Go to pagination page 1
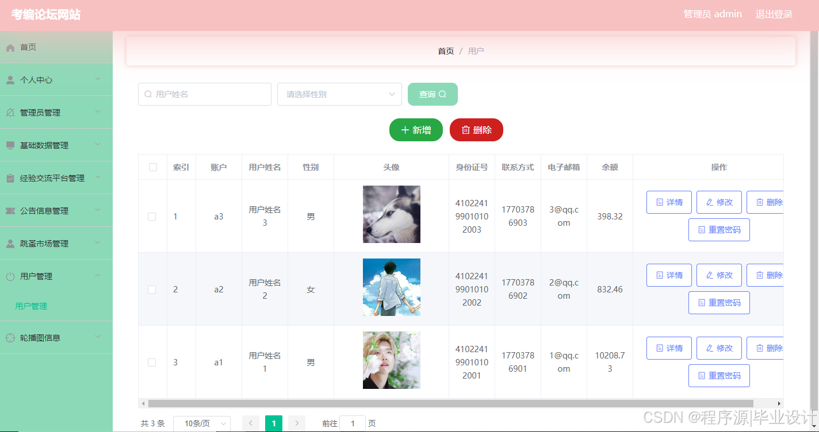Image resolution: width=819 pixels, height=432 pixels. tap(274, 423)
